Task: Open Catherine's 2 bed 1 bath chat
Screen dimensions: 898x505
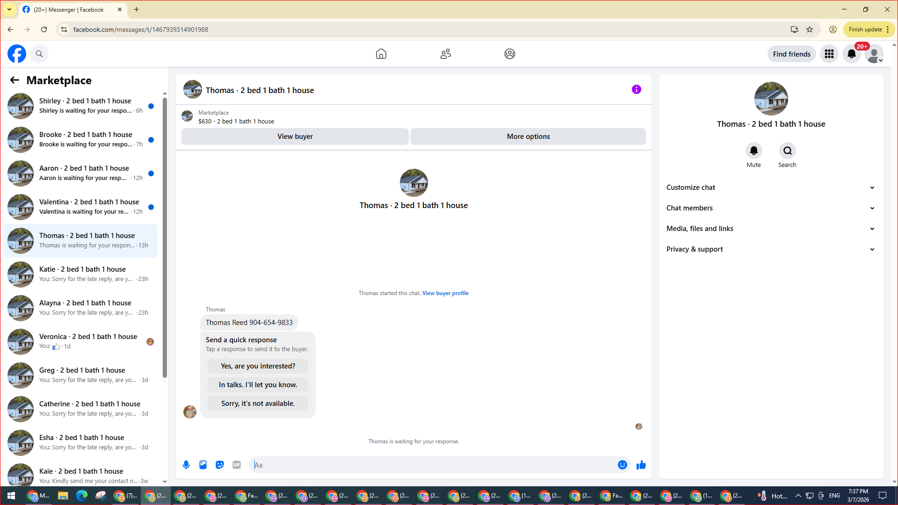Action: [x=81, y=409]
